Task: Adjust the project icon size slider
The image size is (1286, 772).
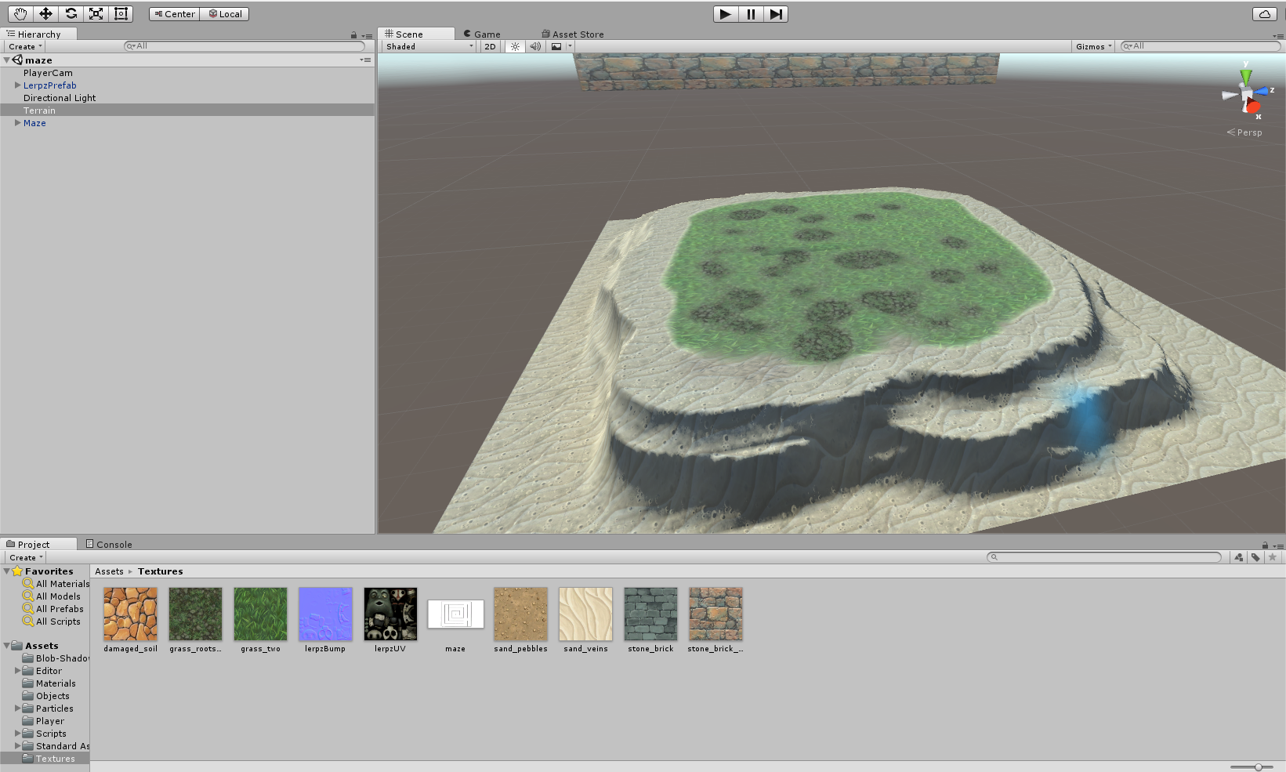Action: click(1257, 767)
